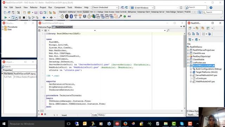Expand the Procedures node in Structure
The height and width of the screenshot is (127, 225).
pyautogui.click(x=3, y=27)
